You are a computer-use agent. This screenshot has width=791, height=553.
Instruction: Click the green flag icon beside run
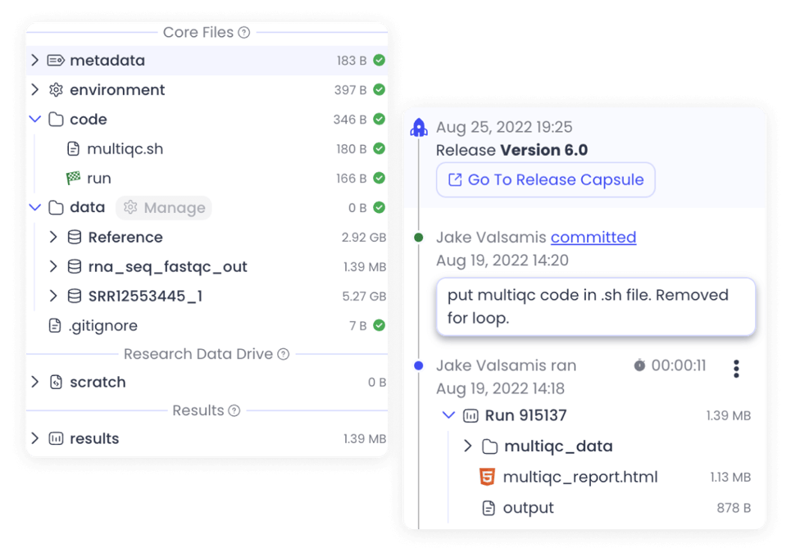pos(74,178)
